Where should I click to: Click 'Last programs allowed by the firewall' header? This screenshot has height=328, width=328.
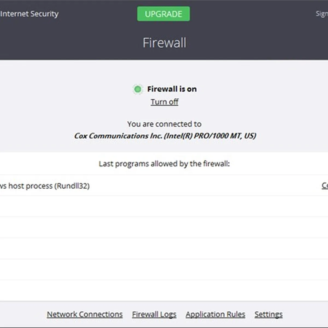point(164,164)
